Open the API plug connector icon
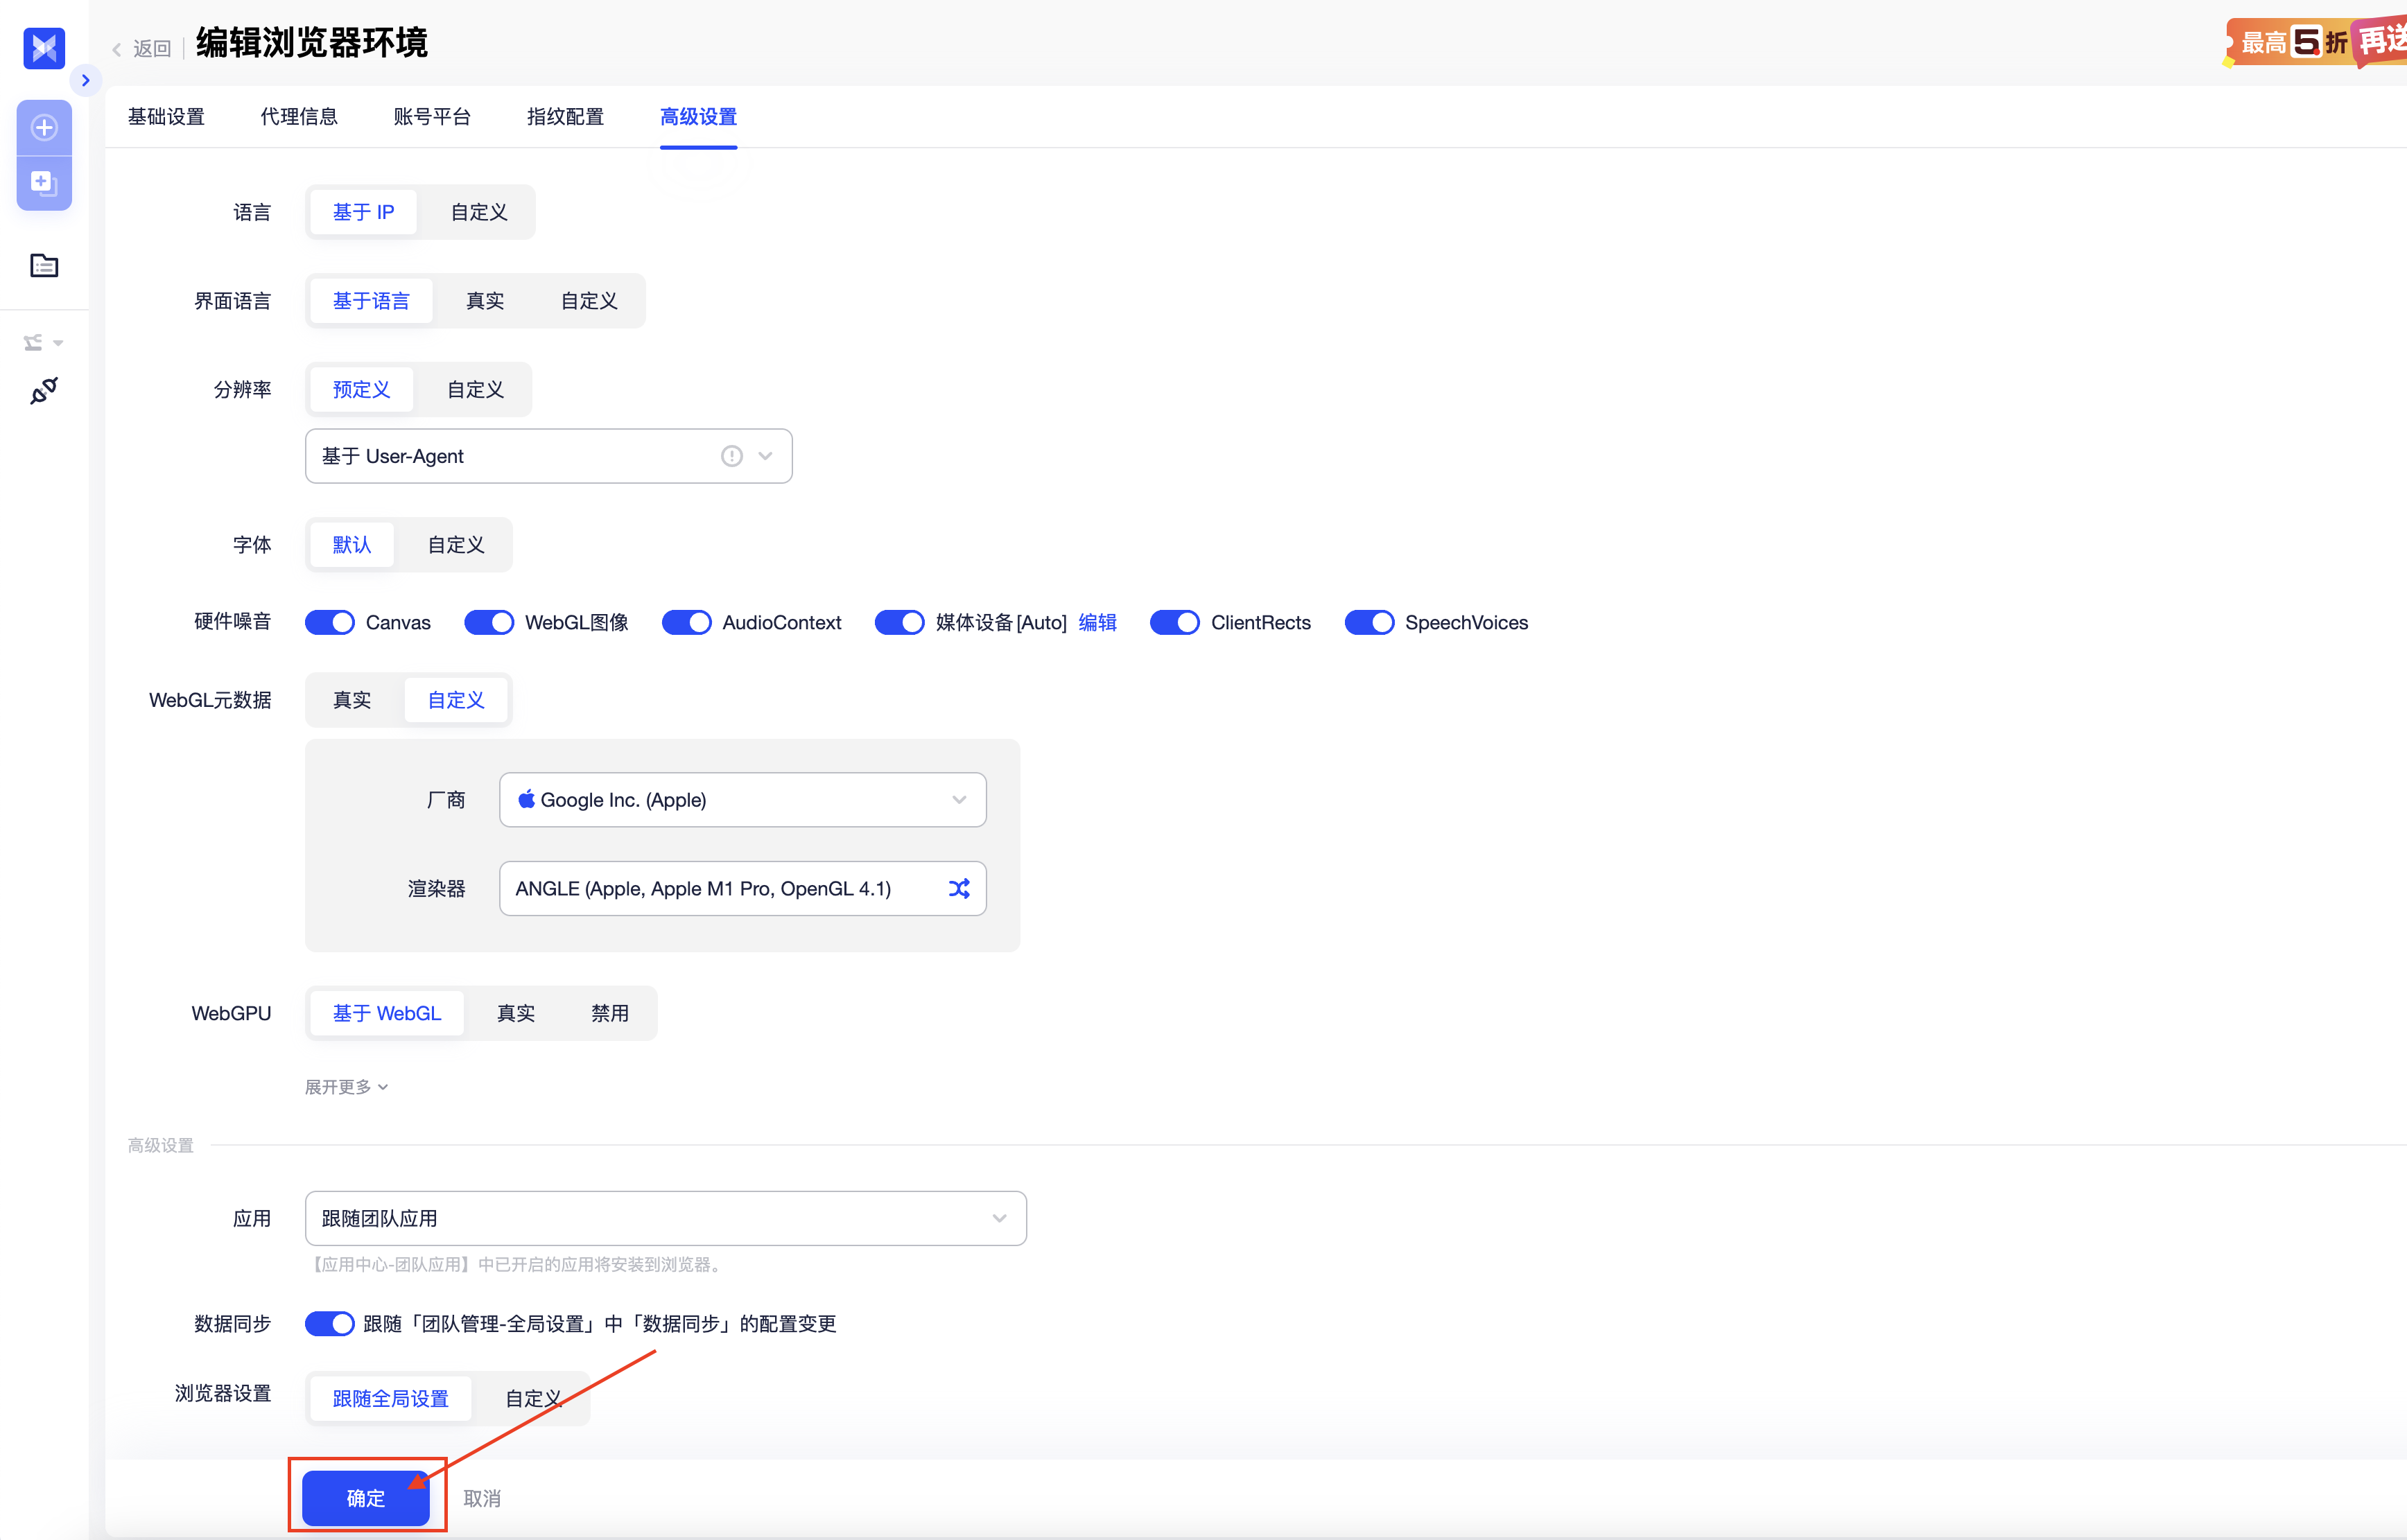This screenshot has width=2407, height=1540. click(44, 390)
